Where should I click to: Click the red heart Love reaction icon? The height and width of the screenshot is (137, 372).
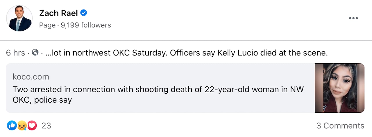coord(32,125)
